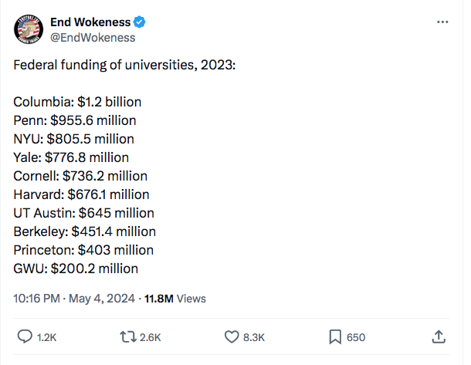Click the GWU $200.2 million line
Image resolution: width=471 pixels, height=365 pixels.
76,269
